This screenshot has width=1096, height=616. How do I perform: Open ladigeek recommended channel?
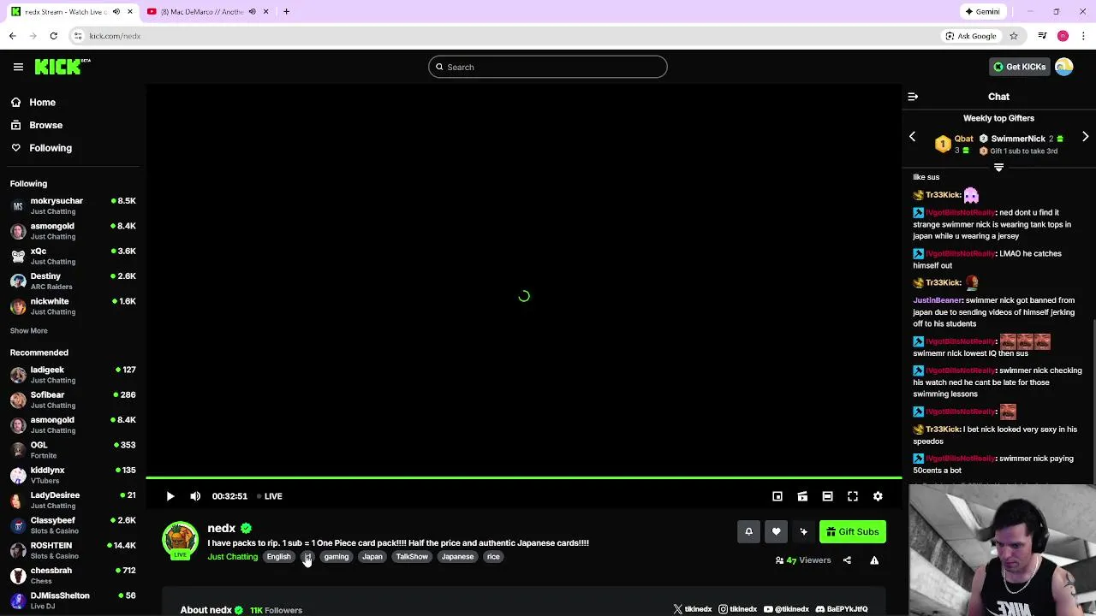click(x=73, y=375)
